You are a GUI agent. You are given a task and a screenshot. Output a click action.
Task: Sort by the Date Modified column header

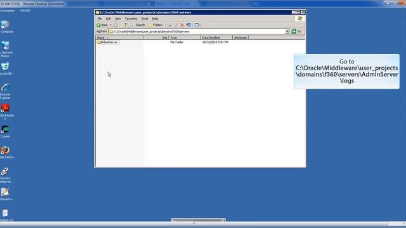click(216, 37)
